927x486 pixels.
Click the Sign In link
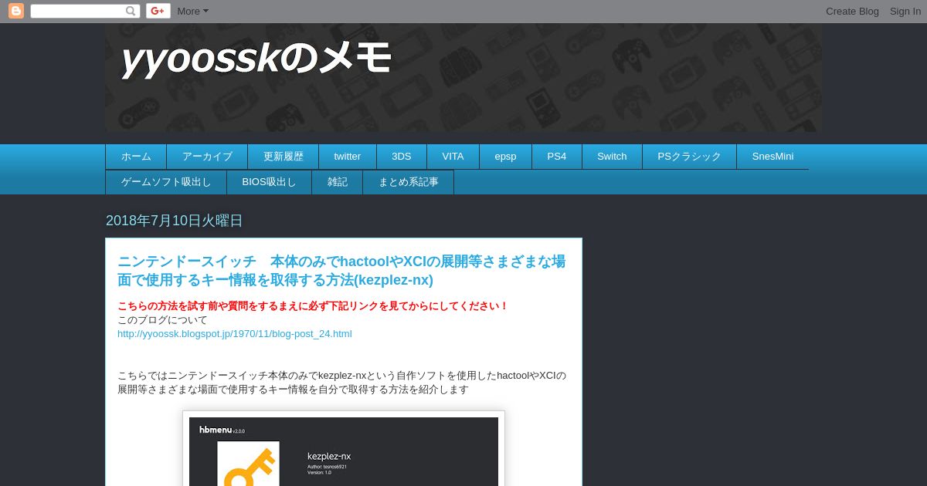point(905,11)
